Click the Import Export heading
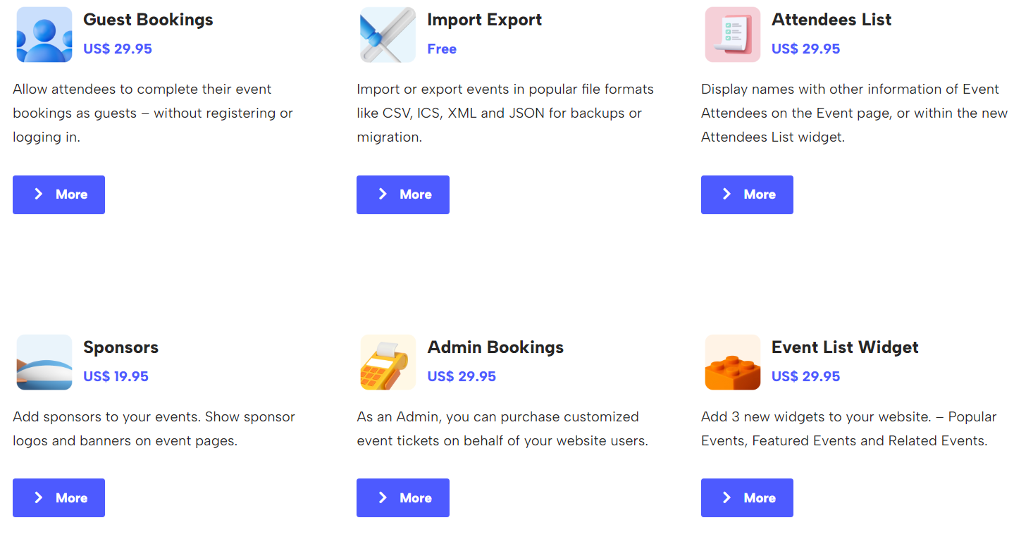Screen dimensions: 1033x544 click(x=484, y=20)
